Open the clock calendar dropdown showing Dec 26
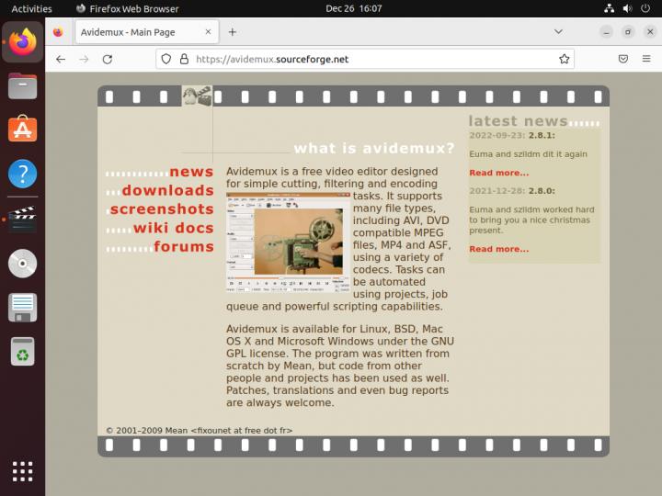Viewport: 662px width, 496px height. [353, 8]
